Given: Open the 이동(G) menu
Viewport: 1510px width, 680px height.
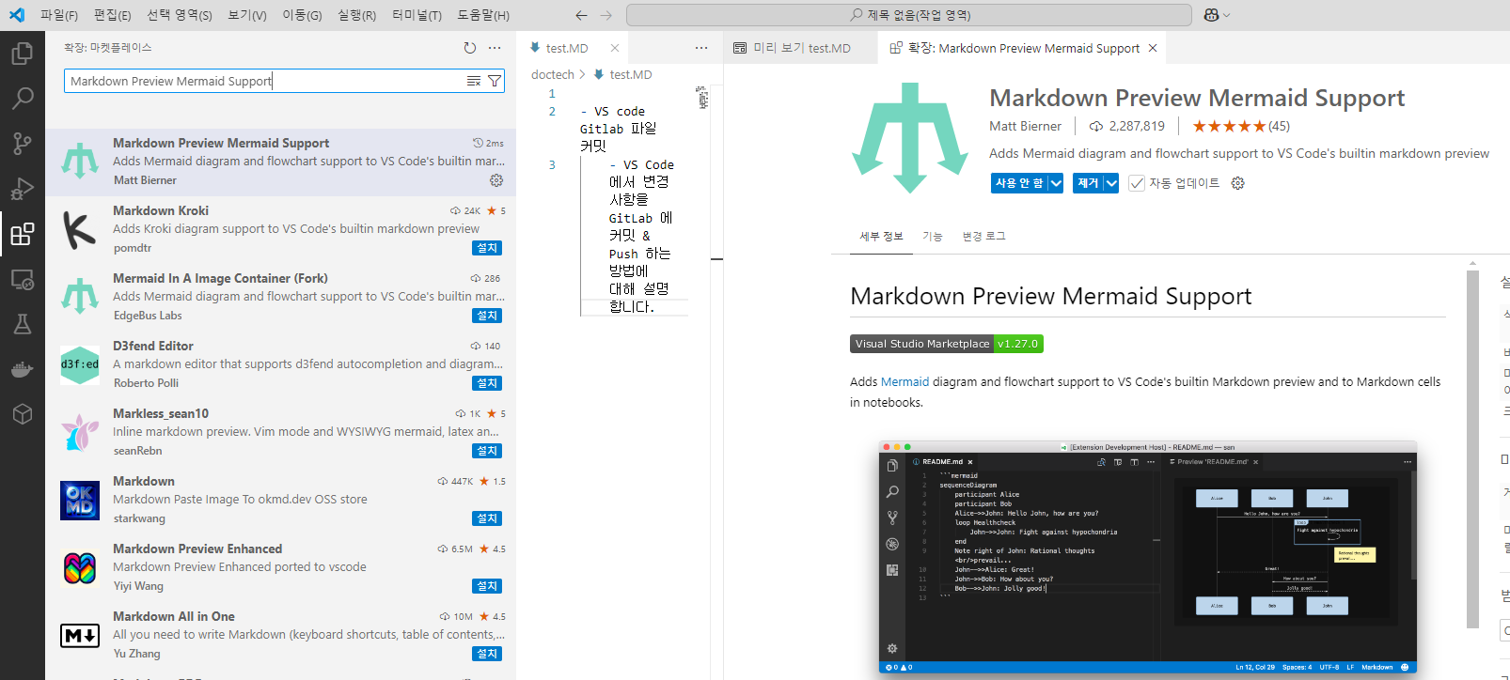Looking at the screenshot, I should click(x=302, y=15).
